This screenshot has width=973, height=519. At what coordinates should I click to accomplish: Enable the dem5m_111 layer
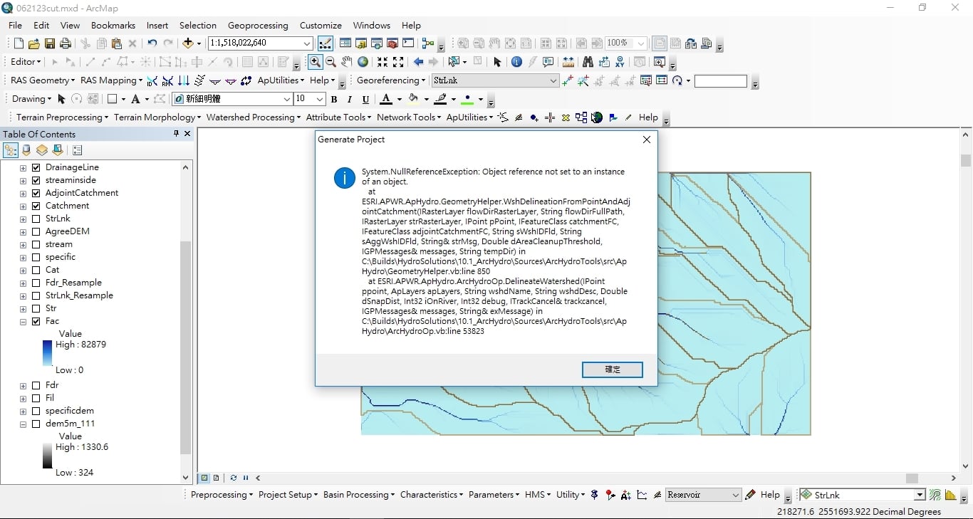36,424
